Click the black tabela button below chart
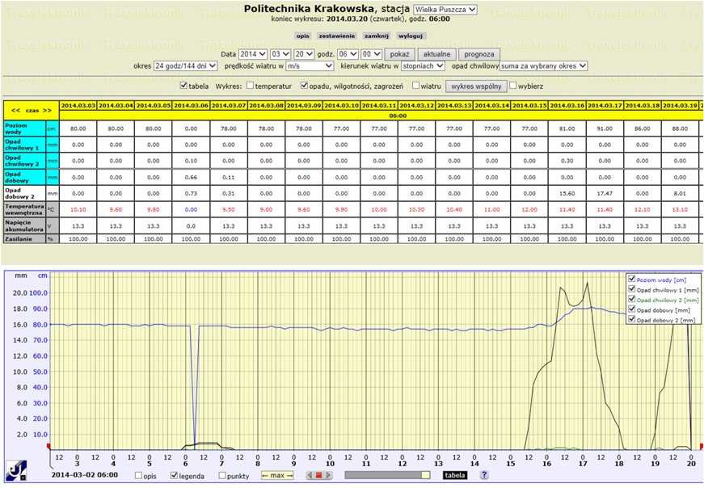The image size is (704, 488). [x=454, y=475]
